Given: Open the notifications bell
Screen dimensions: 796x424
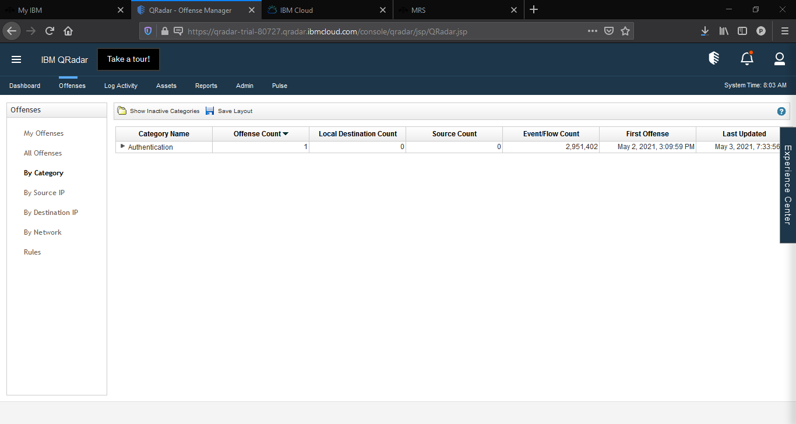Looking at the screenshot, I should click(x=746, y=58).
